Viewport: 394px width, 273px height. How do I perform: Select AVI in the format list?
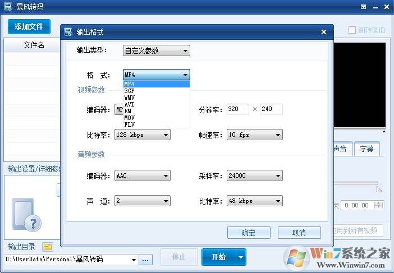(156, 104)
